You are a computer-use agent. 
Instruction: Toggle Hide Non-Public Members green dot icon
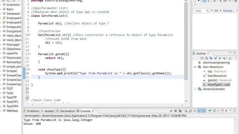(x=220, y=58)
